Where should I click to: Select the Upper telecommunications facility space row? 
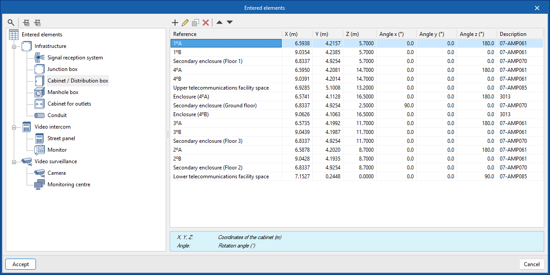tap(221, 88)
